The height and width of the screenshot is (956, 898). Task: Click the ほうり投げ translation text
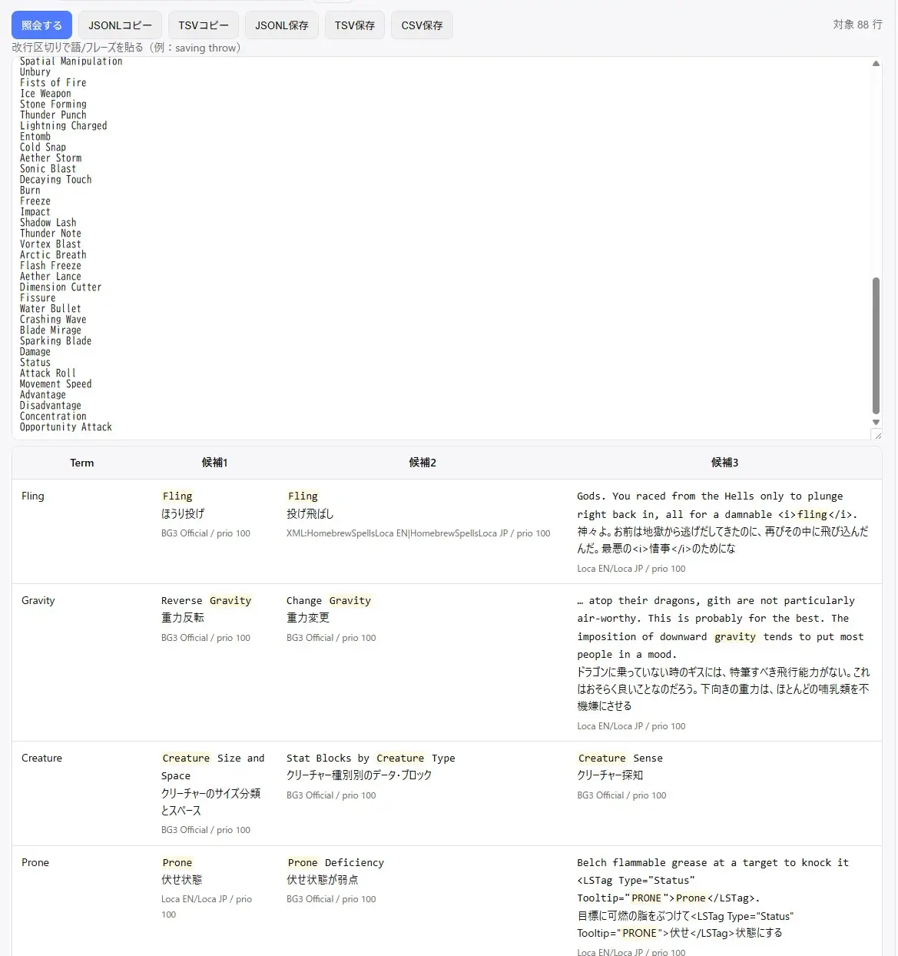[183, 513]
